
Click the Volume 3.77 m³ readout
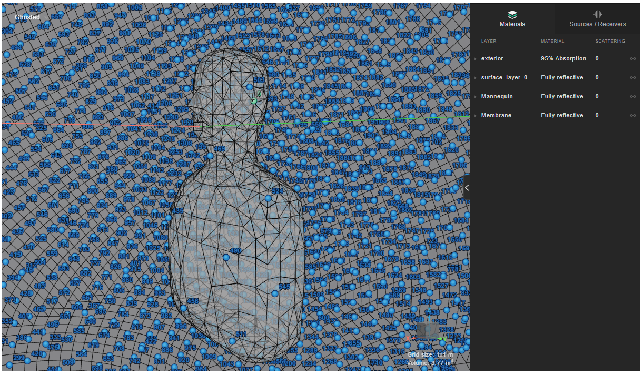click(x=430, y=363)
